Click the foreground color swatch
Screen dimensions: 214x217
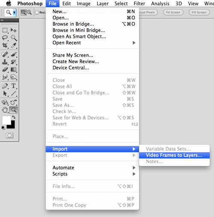click(6, 120)
